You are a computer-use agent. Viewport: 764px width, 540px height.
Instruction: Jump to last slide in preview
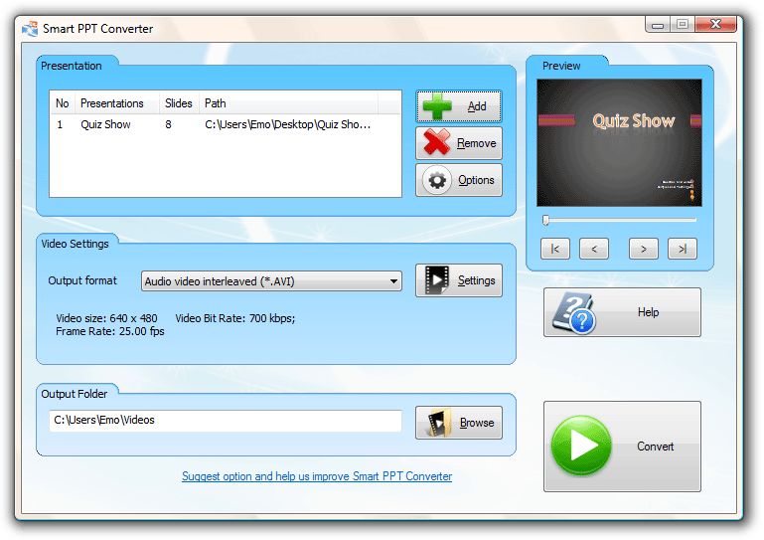(683, 249)
